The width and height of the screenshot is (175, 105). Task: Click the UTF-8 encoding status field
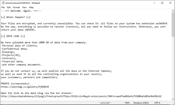(x=157, y=103)
